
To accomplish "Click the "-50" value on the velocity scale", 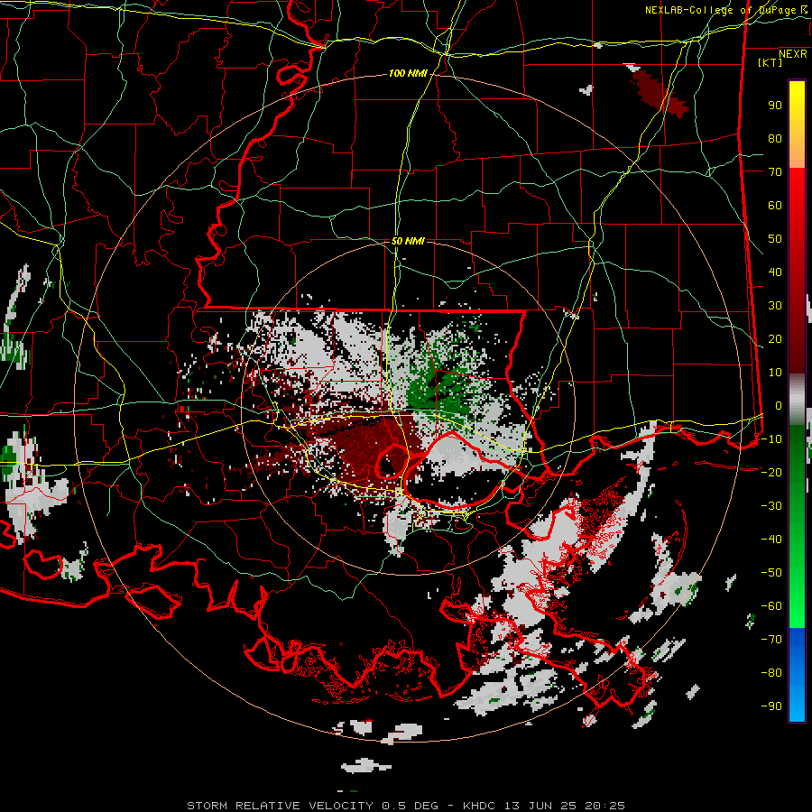I will point(771,573).
